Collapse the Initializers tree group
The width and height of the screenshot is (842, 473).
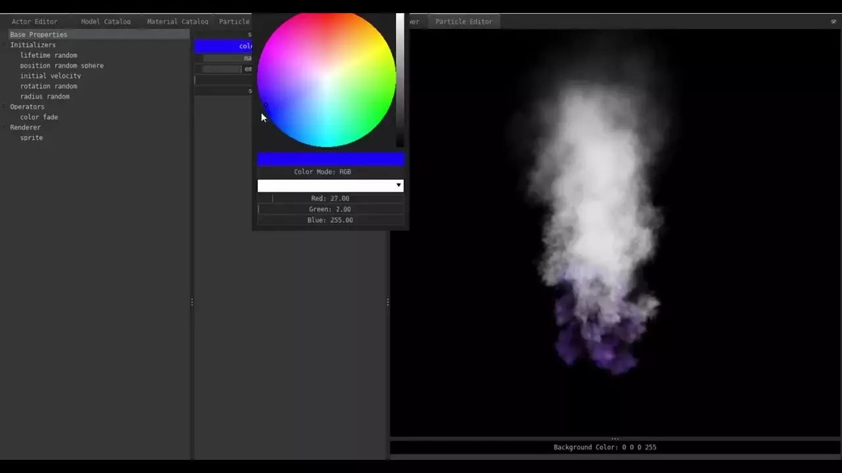coord(5,45)
